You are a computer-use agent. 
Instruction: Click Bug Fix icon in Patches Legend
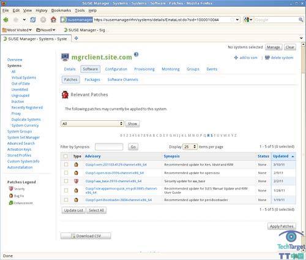coord(11,196)
